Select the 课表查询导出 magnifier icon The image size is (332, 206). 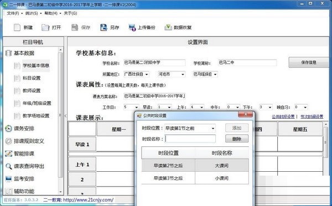point(8,166)
